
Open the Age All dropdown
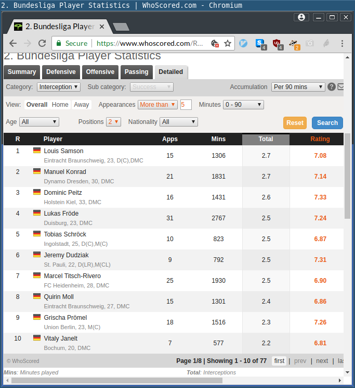pos(39,122)
